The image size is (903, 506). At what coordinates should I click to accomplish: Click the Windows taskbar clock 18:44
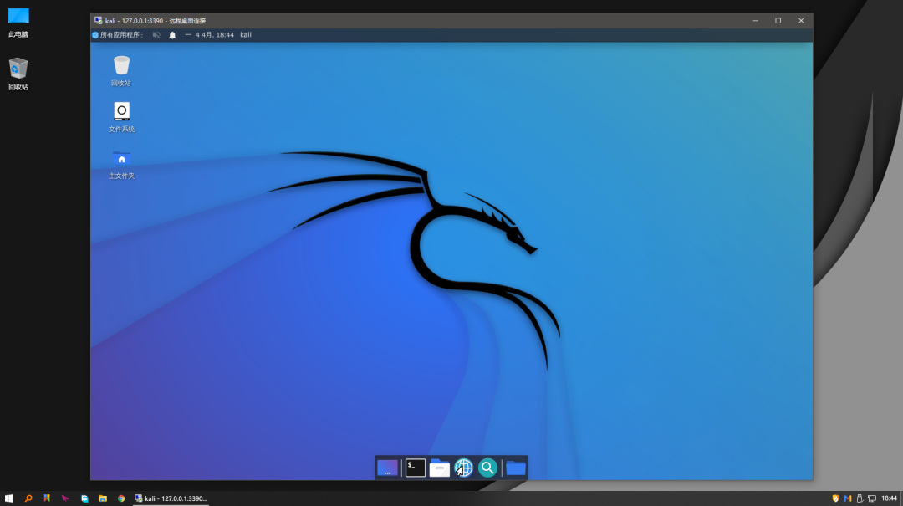click(x=889, y=498)
